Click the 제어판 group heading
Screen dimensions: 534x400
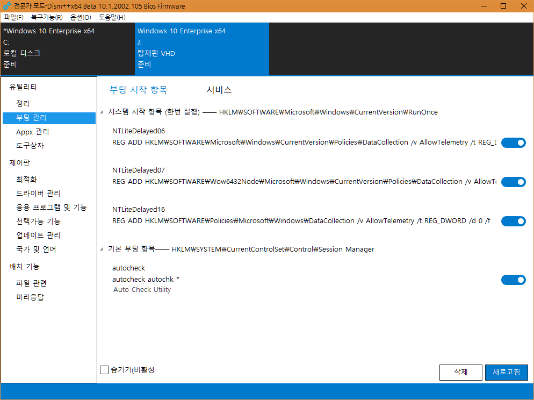coord(19,163)
